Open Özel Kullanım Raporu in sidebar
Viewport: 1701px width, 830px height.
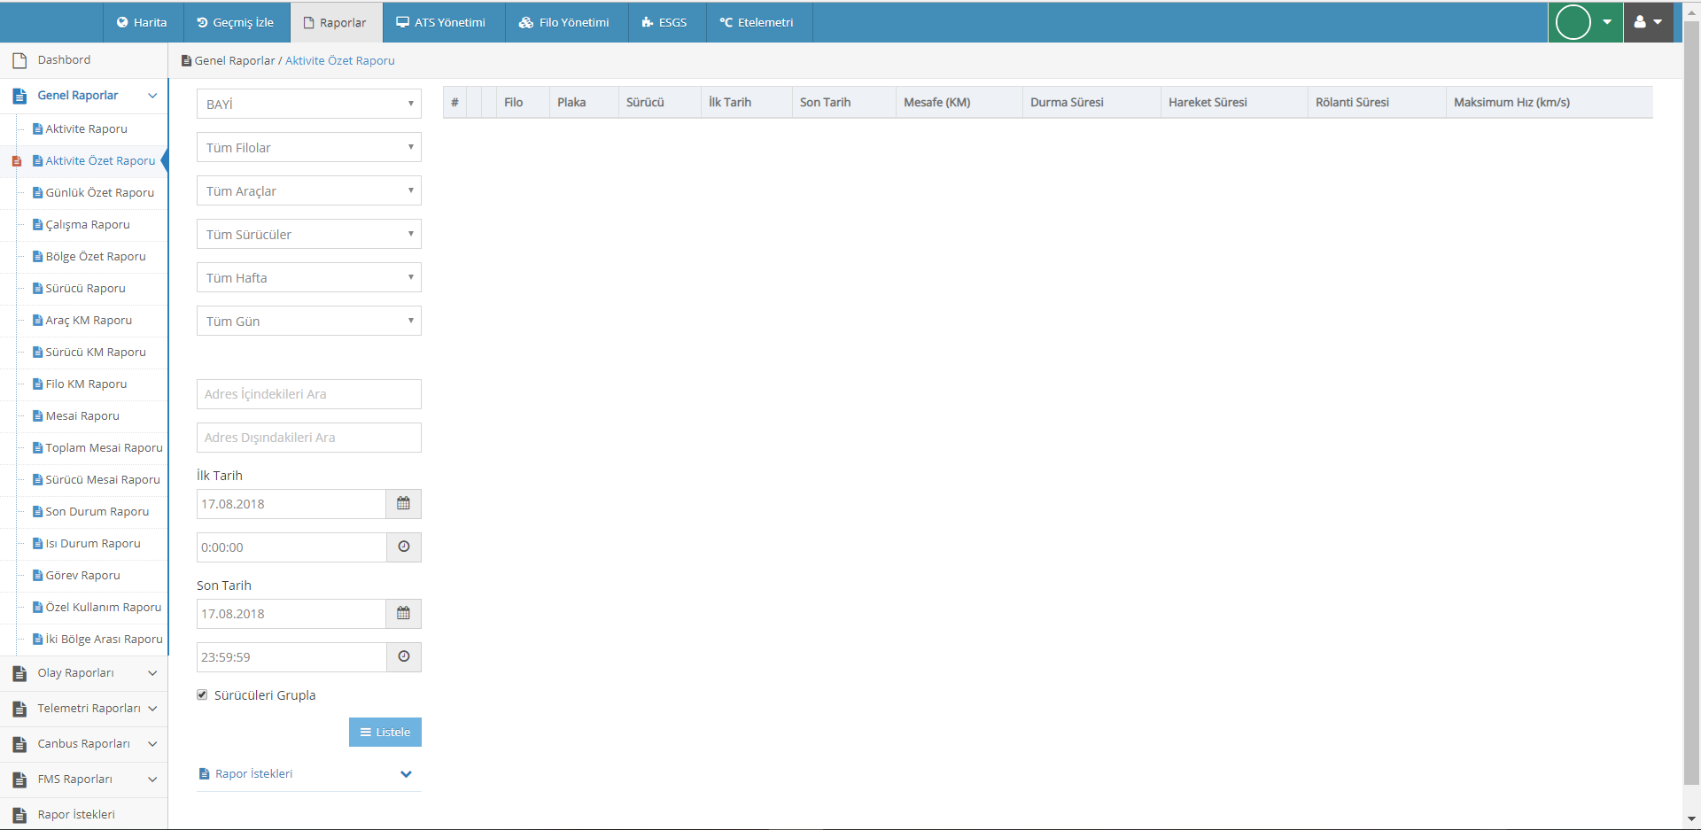pyautogui.click(x=104, y=608)
